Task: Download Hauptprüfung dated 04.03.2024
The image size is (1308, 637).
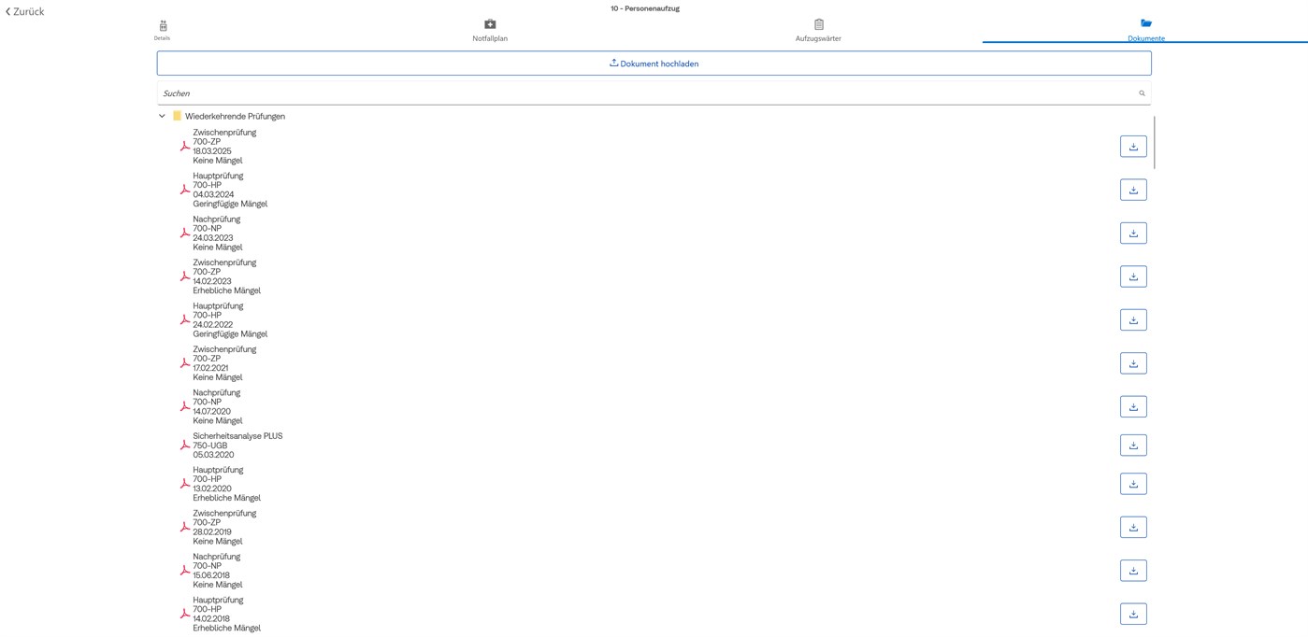Action: click(1133, 190)
